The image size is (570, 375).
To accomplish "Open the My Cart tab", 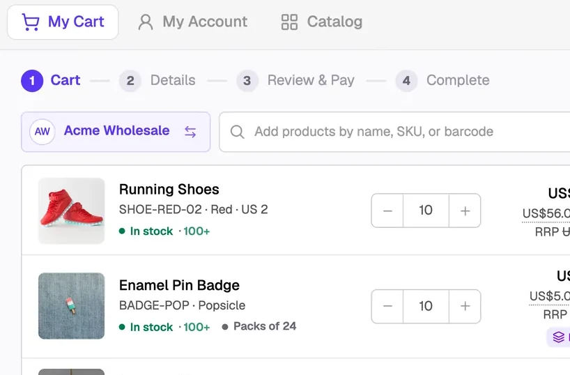I will point(63,22).
